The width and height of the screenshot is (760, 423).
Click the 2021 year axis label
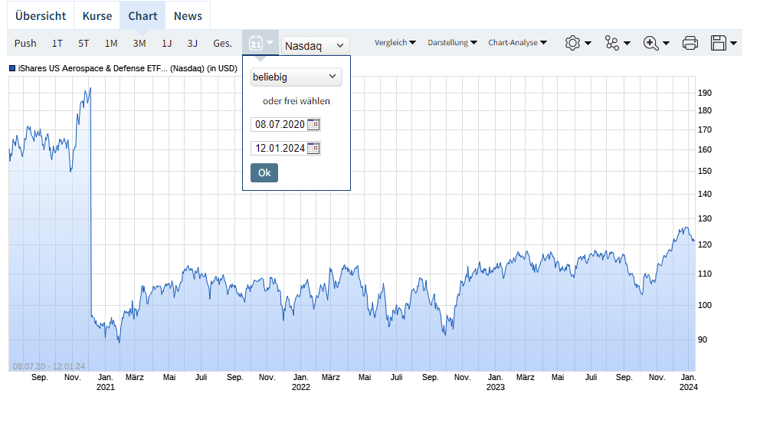click(106, 387)
